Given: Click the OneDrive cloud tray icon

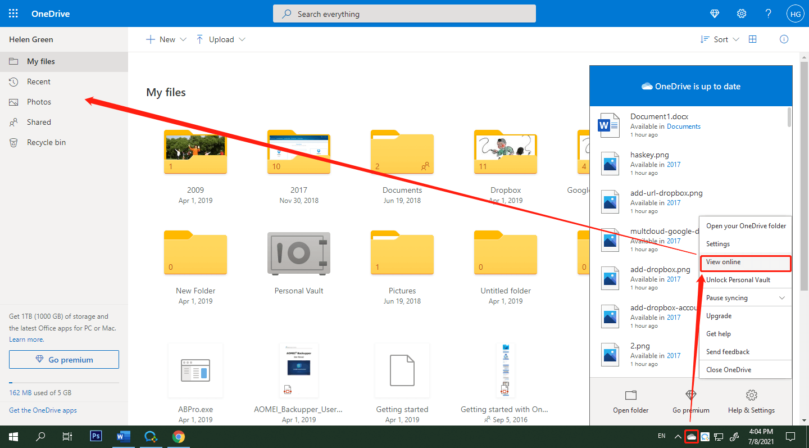Looking at the screenshot, I should point(692,436).
